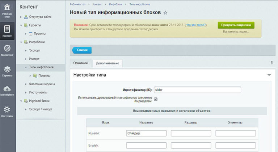Select Фасетные индексы tree item
The width and height of the screenshot is (278, 152).
(42, 84)
